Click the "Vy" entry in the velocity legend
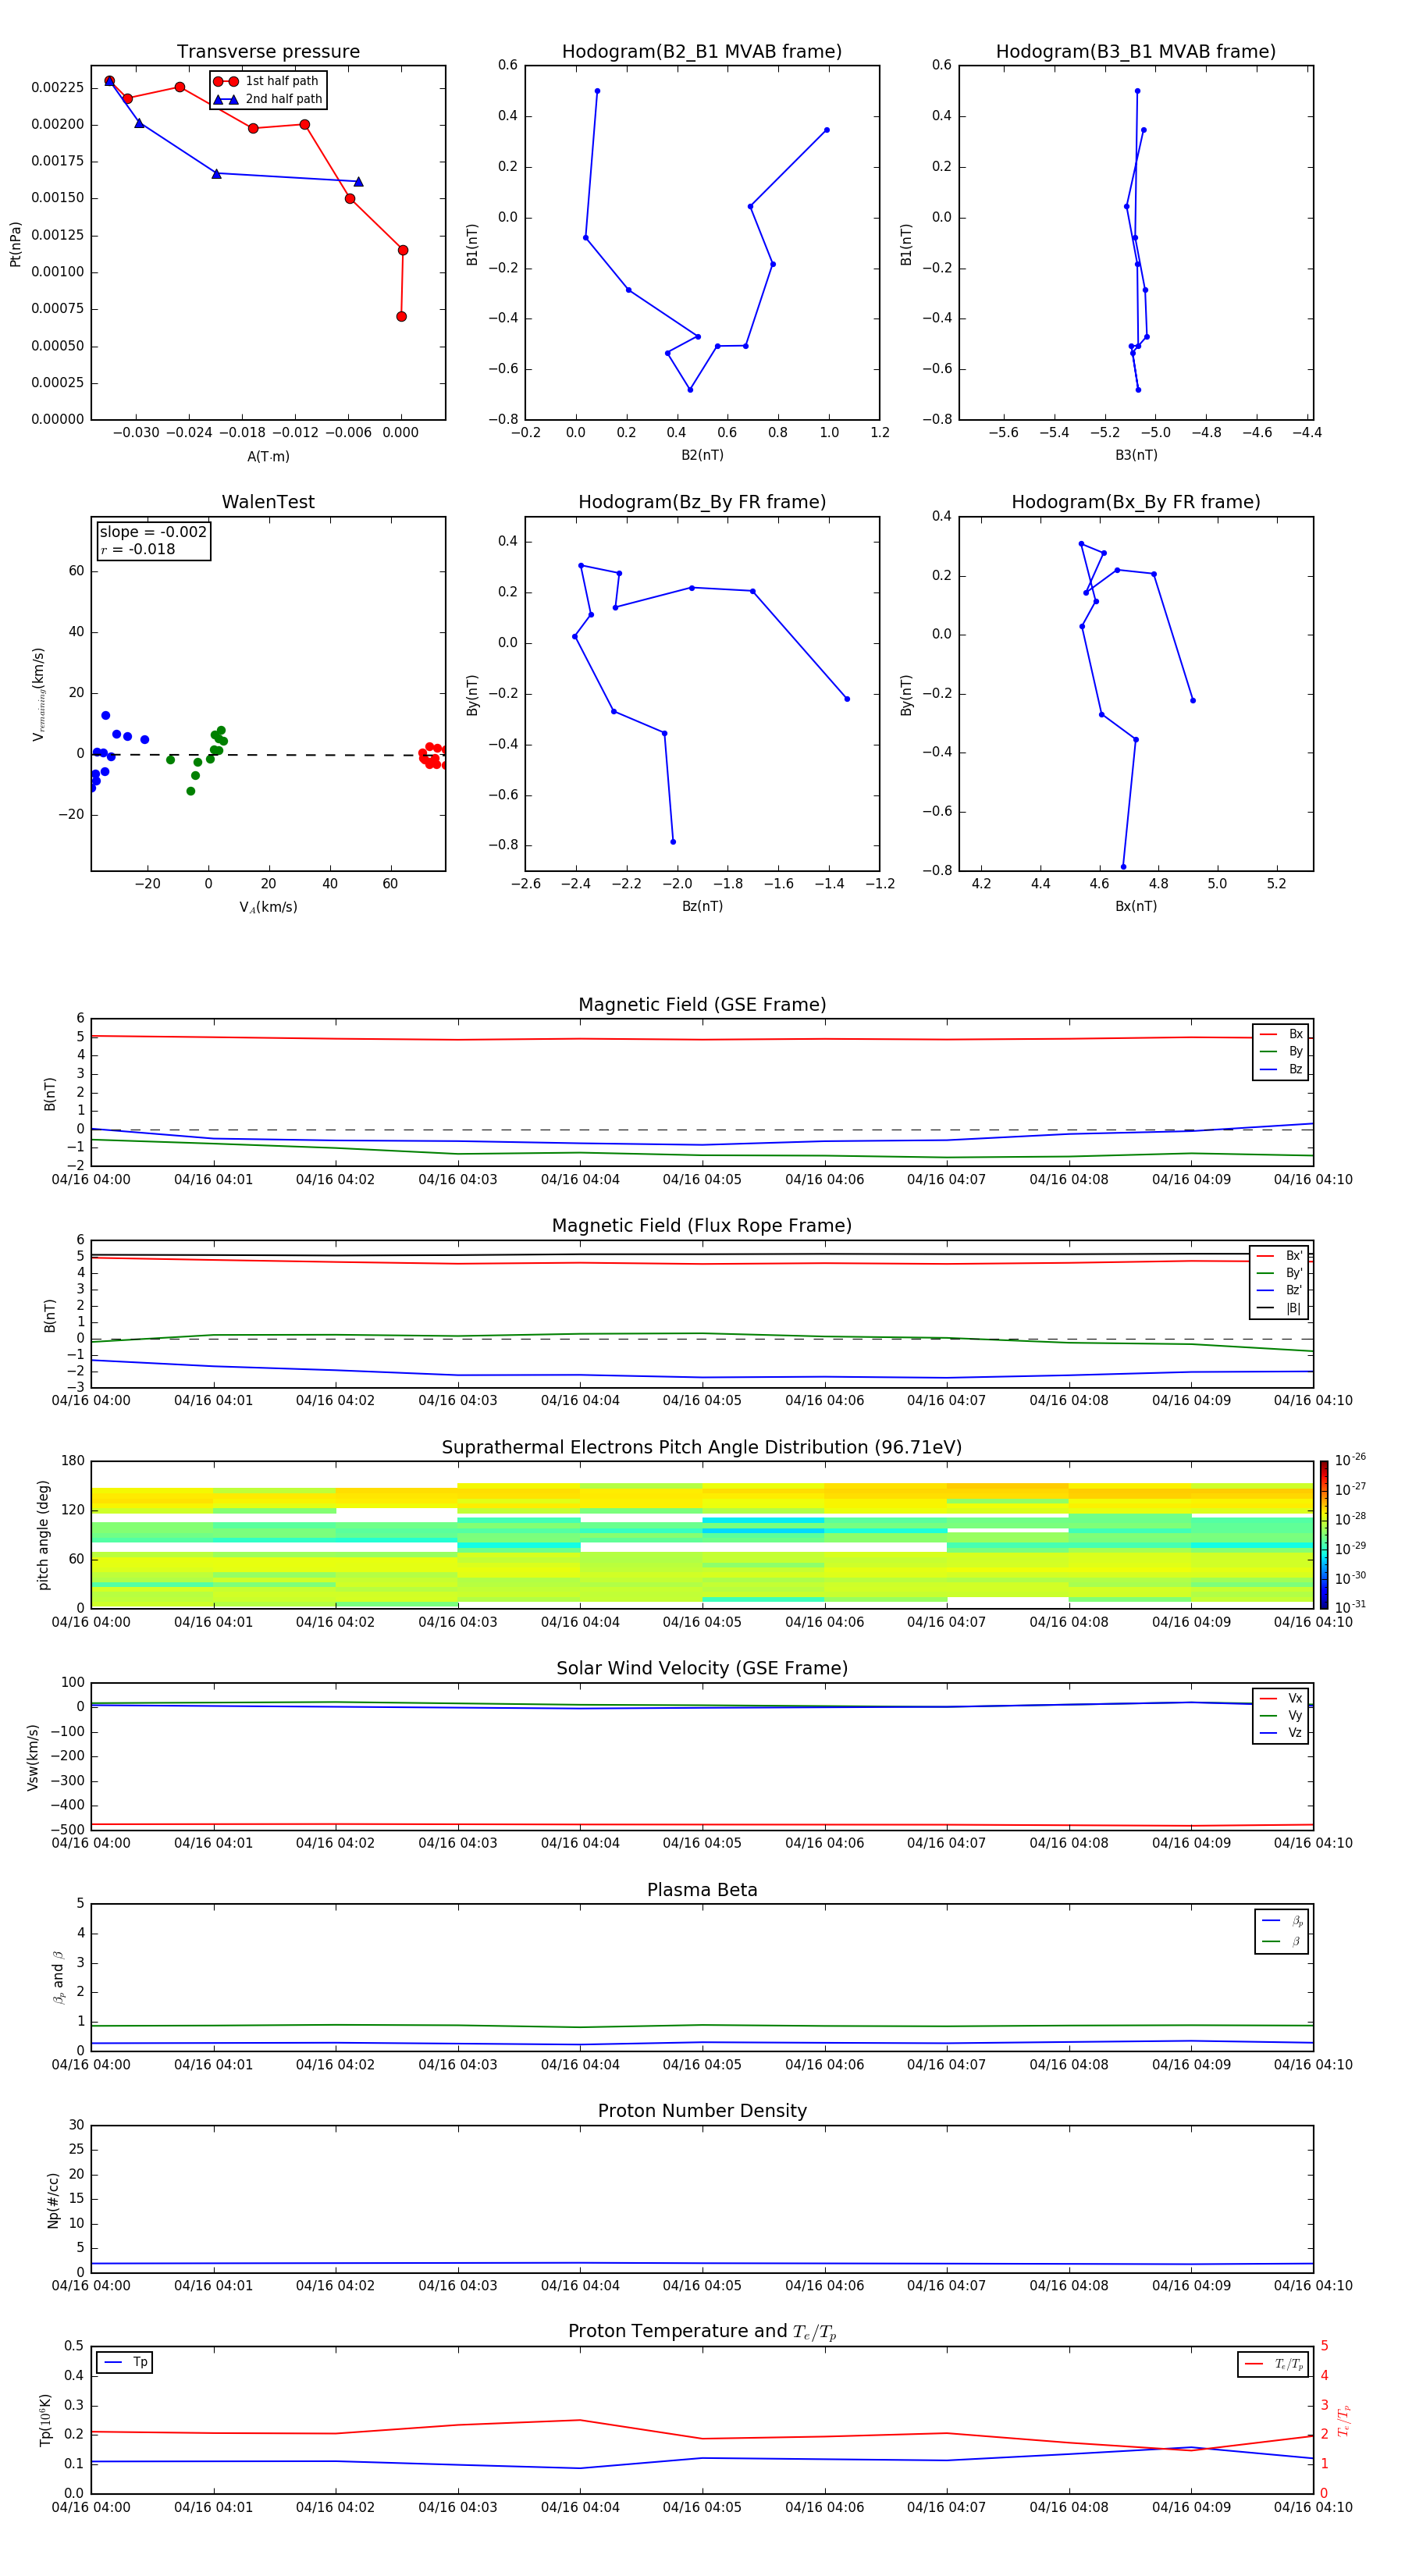This screenshot has height=2576, width=1405. [x=1281, y=1716]
